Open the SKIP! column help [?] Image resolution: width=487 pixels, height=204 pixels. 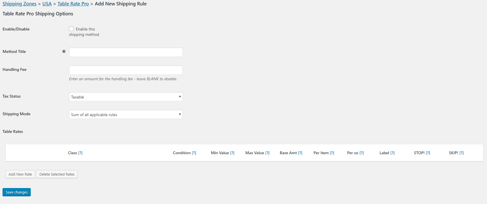[x=462, y=153]
